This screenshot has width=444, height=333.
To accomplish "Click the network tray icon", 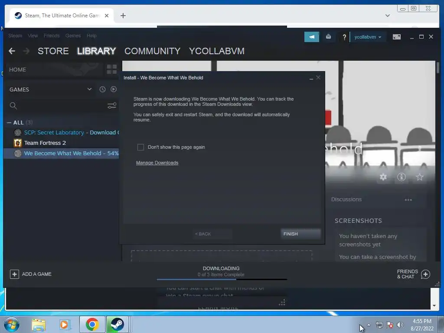I will [379, 325].
